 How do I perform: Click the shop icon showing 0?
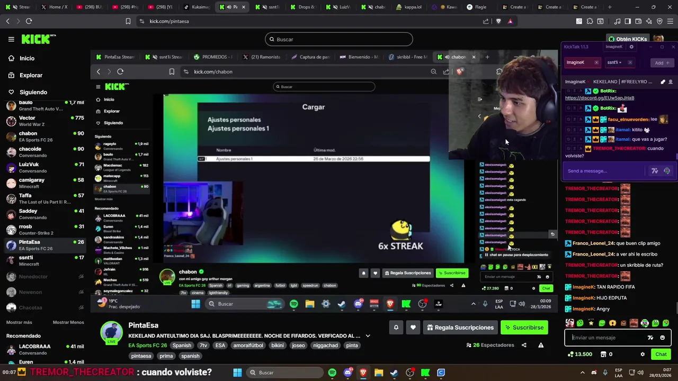coord(603,355)
